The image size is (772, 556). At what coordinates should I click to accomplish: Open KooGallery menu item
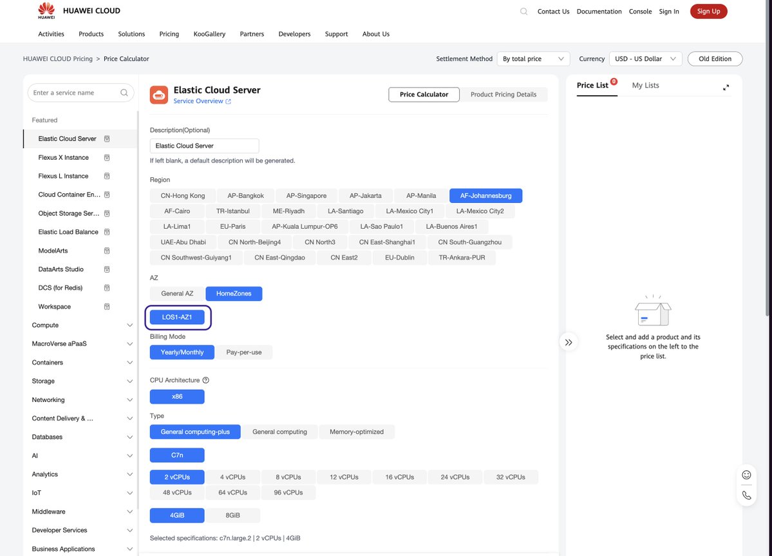[x=209, y=34]
